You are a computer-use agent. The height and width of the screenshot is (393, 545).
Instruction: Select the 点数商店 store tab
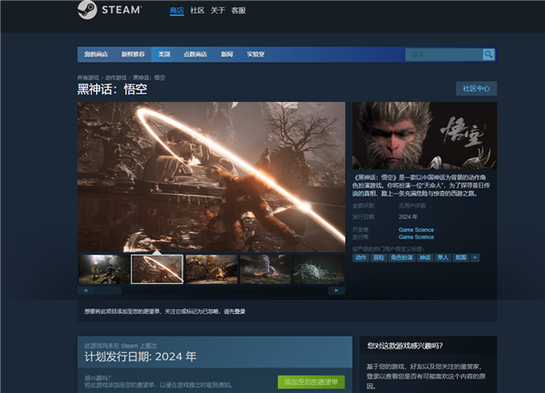[x=195, y=55]
